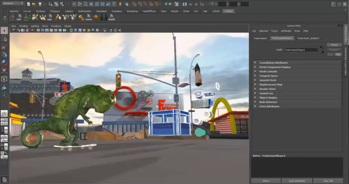Image resolution: width=349 pixels, height=184 pixels.
Task: Click the Copy Tab button
Action: pos(328,181)
